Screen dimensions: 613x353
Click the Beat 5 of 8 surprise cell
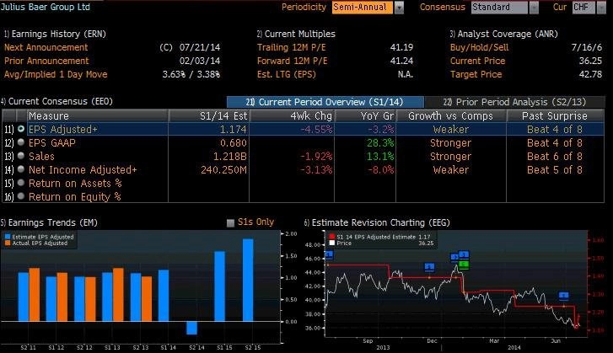pyautogui.click(x=555, y=170)
